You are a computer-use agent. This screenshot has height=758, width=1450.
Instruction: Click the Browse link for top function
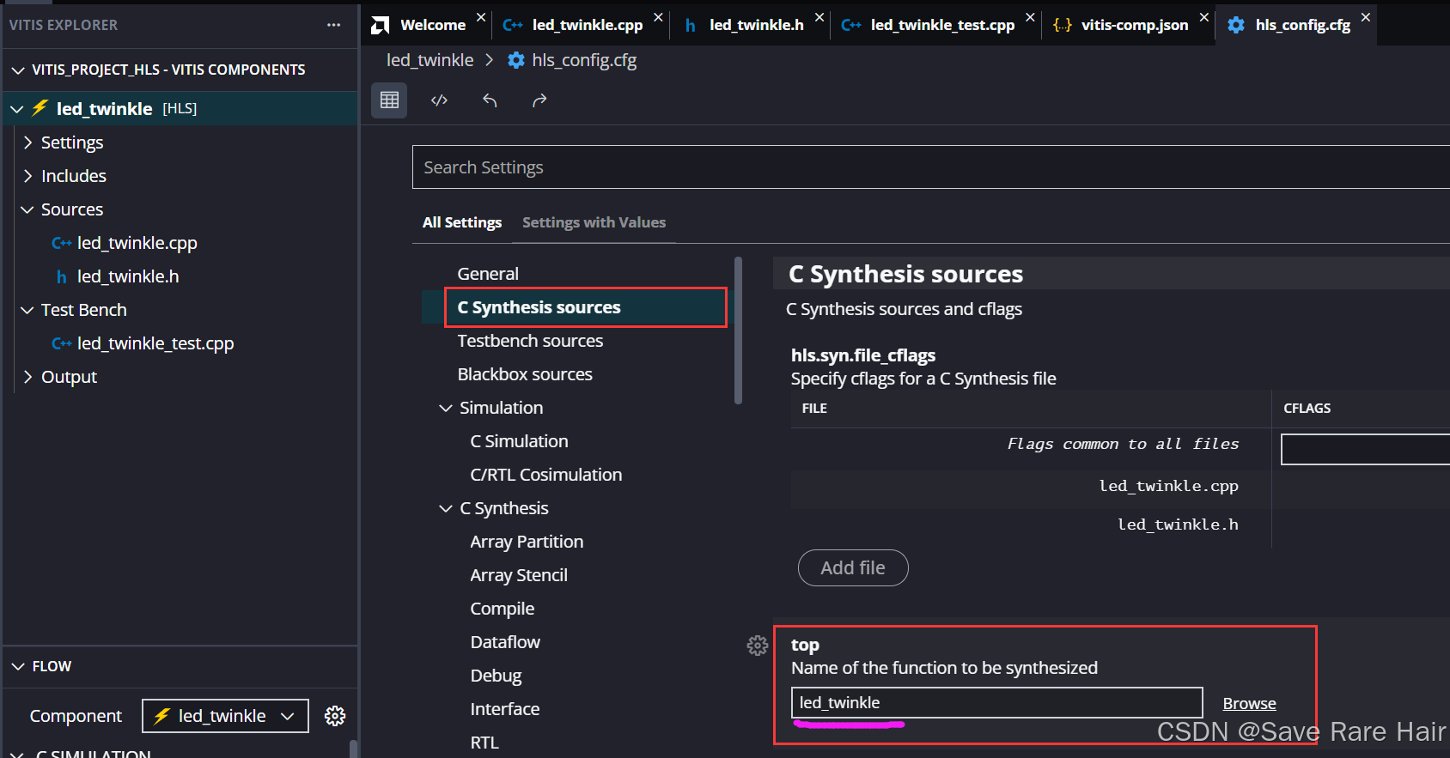1249,703
